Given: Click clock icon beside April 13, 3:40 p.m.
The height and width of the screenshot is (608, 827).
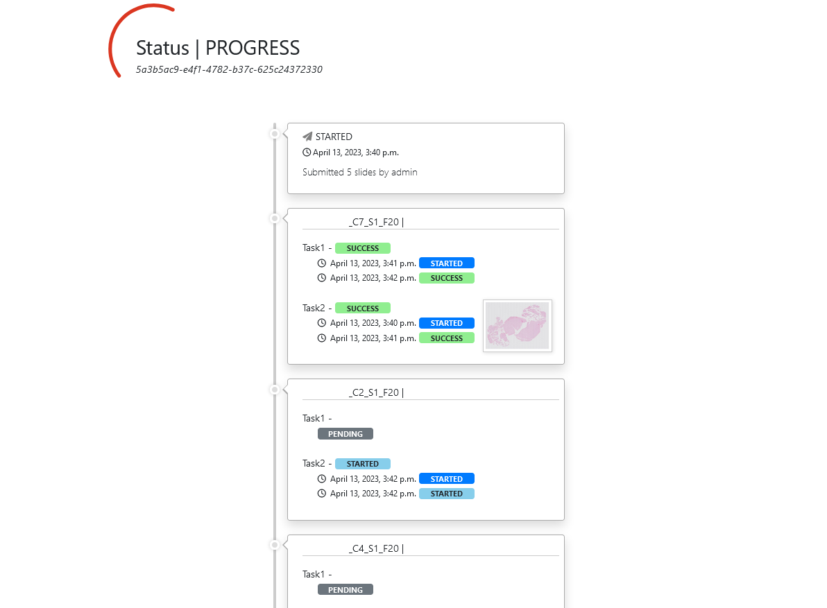Looking at the screenshot, I should pos(307,153).
